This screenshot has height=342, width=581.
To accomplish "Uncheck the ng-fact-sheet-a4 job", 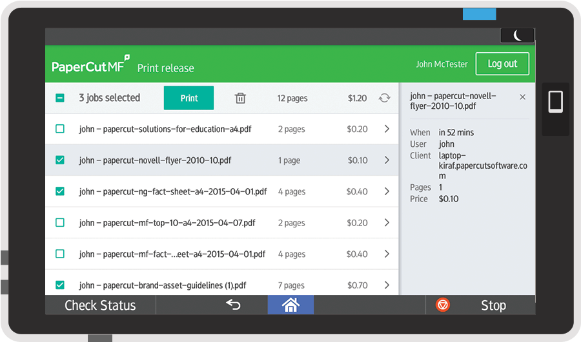I will (x=60, y=191).
